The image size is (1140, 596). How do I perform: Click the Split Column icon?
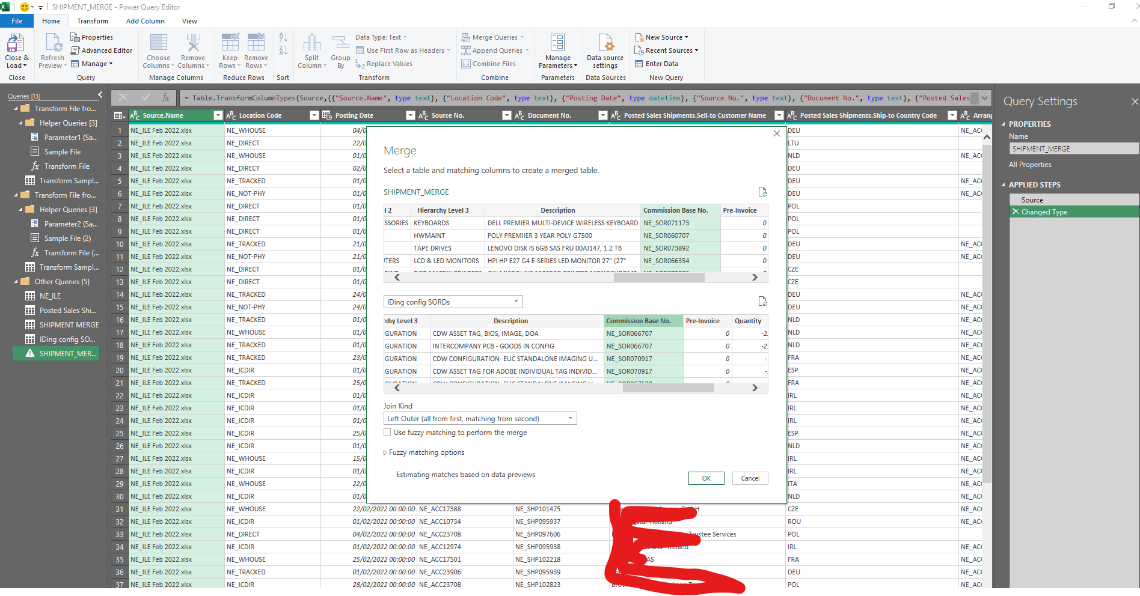[311, 43]
